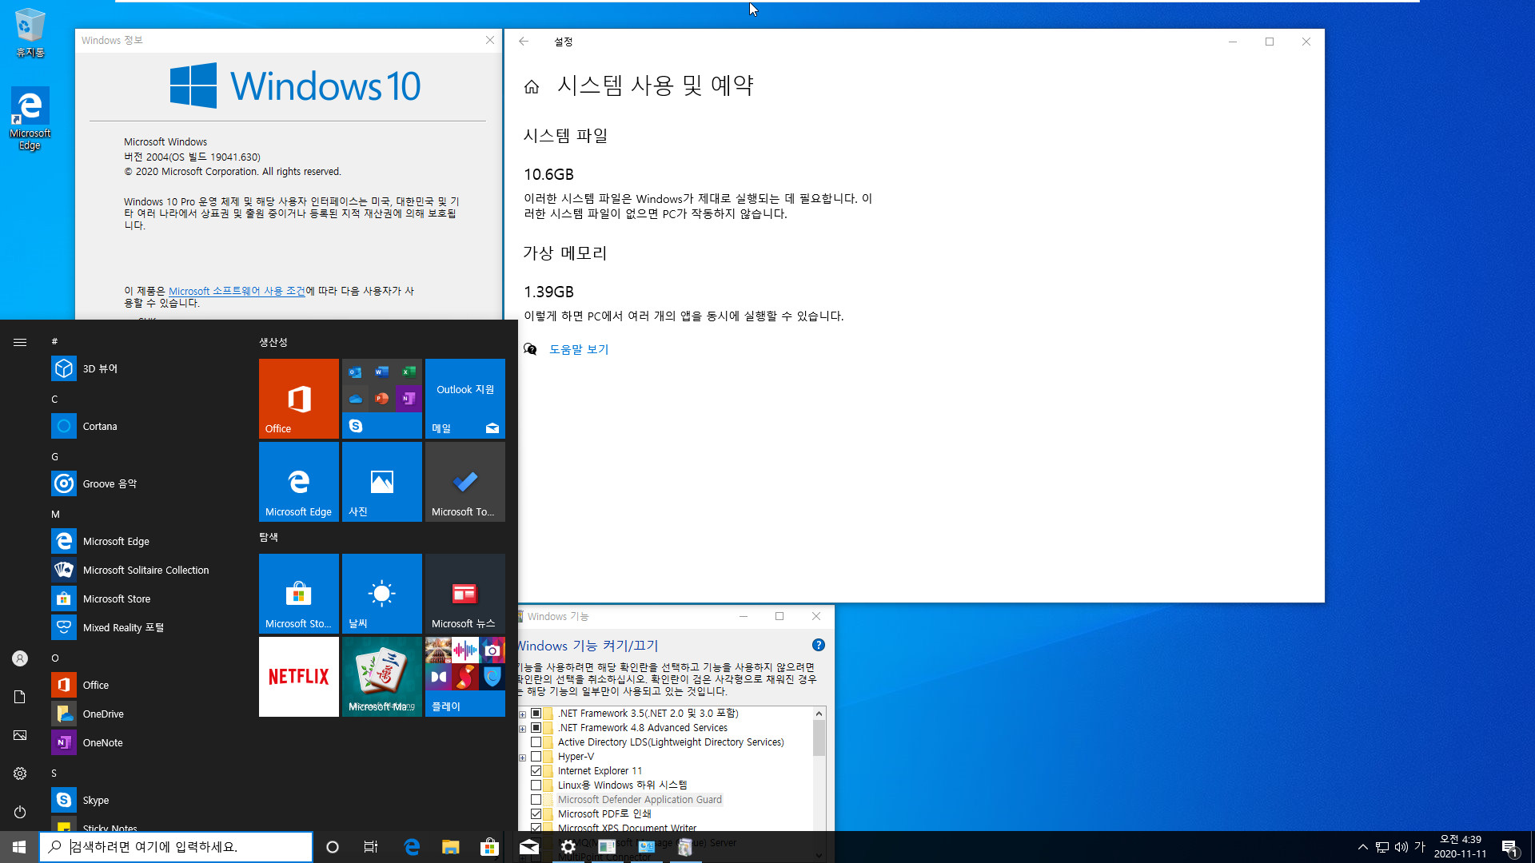Uncheck Microsoft PDF로 인쇄 feature
The width and height of the screenshot is (1535, 863).
click(x=536, y=814)
